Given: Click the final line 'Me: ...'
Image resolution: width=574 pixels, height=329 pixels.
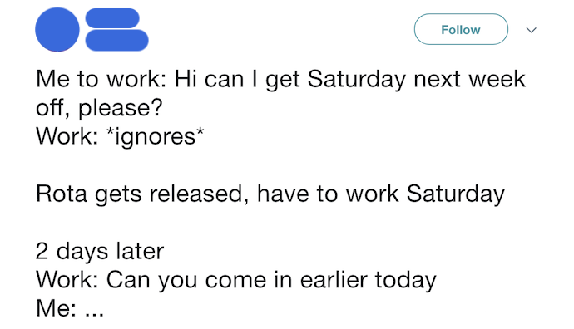Looking at the screenshot, I should pos(70,308).
